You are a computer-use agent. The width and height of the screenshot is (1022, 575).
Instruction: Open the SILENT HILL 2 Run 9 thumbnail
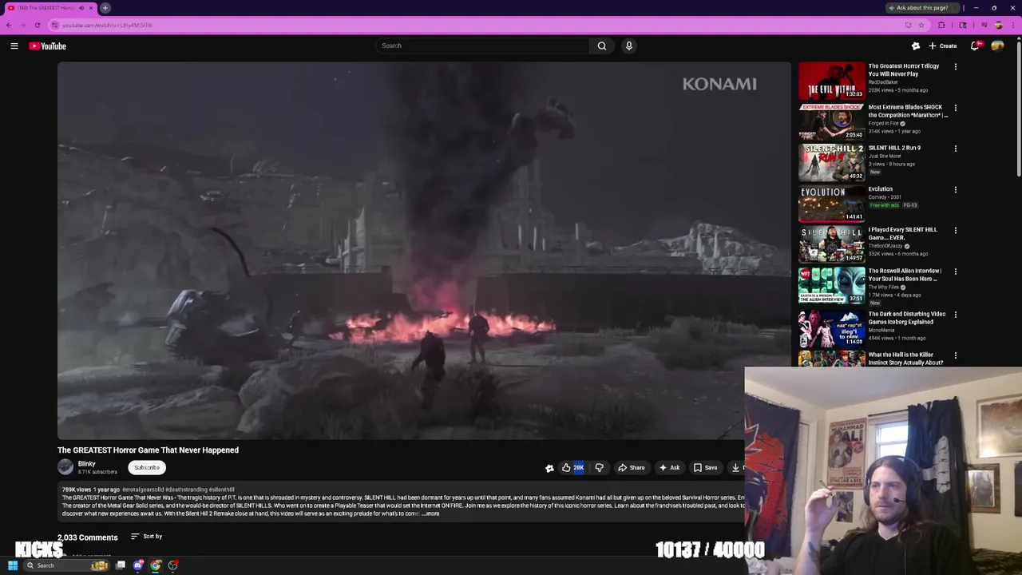point(831,163)
